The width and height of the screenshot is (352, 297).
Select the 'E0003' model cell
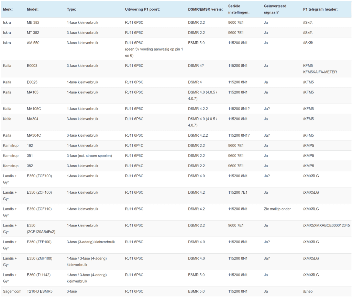pyautogui.click(x=32, y=66)
